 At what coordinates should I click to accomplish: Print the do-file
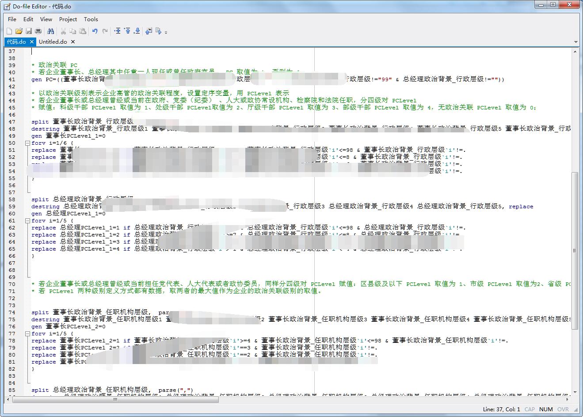point(38,31)
